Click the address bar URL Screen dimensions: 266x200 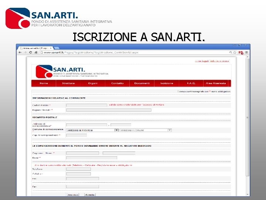pos(91,52)
